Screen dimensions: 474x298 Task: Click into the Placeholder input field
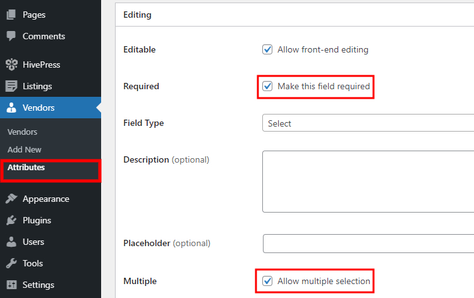(x=368, y=243)
